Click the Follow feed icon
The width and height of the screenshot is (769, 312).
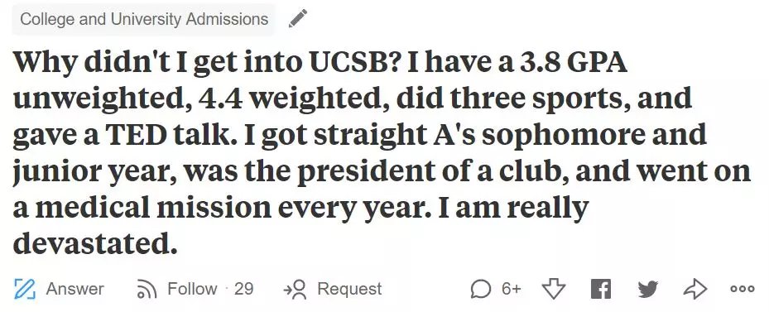tap(147, 289)
